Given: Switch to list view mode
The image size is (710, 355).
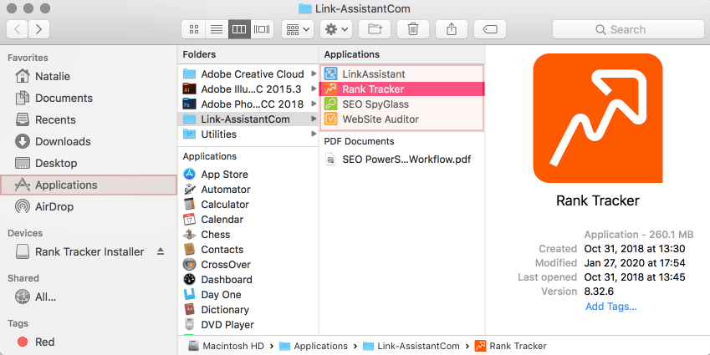Looking at the screenshot, I should [217, 29].
